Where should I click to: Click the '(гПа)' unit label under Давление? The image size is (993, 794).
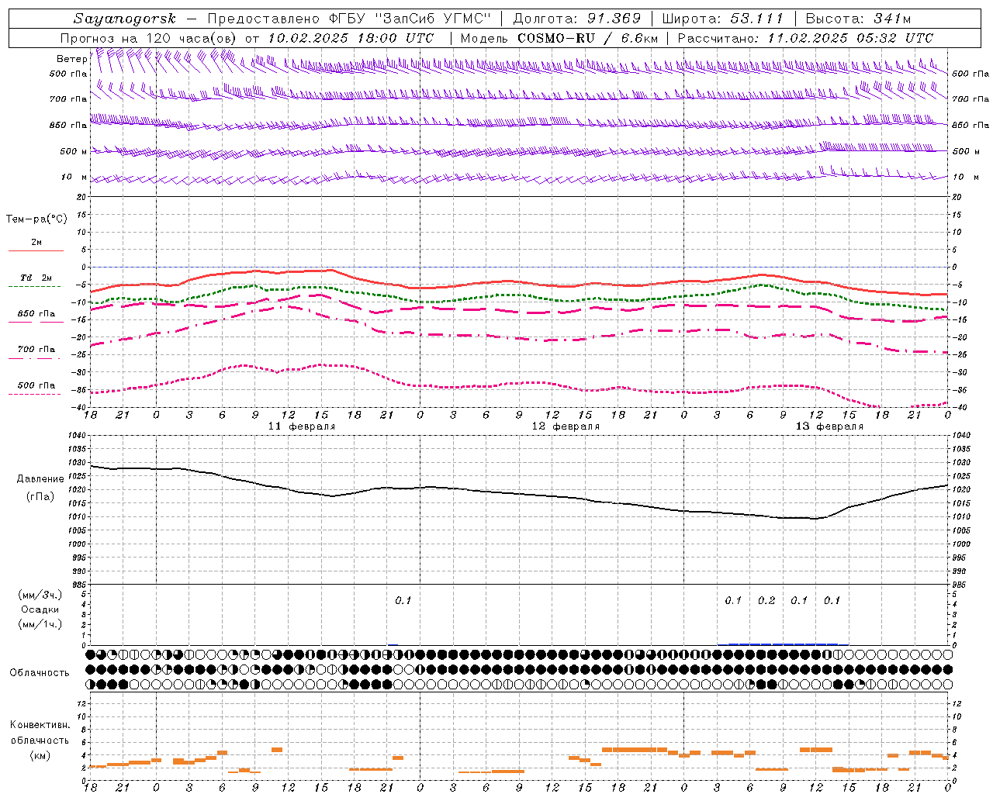click(40, 496)
